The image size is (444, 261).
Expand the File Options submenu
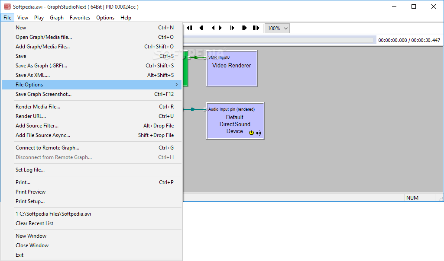pos(92,85)
